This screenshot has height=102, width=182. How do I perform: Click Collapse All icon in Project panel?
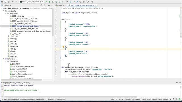click(x=45, y=5)
